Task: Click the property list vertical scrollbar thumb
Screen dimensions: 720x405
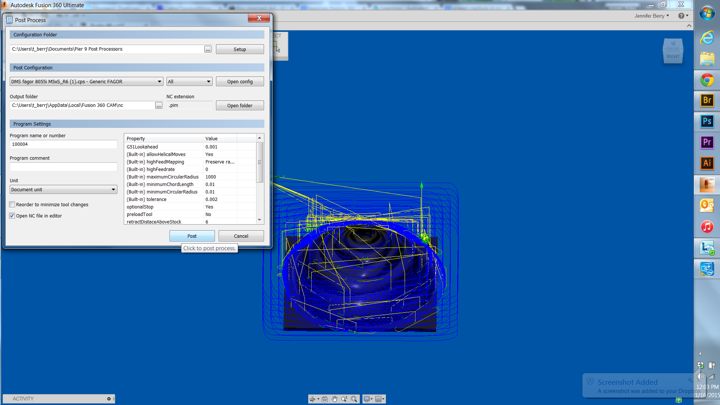Action: (x=259, y=162)
